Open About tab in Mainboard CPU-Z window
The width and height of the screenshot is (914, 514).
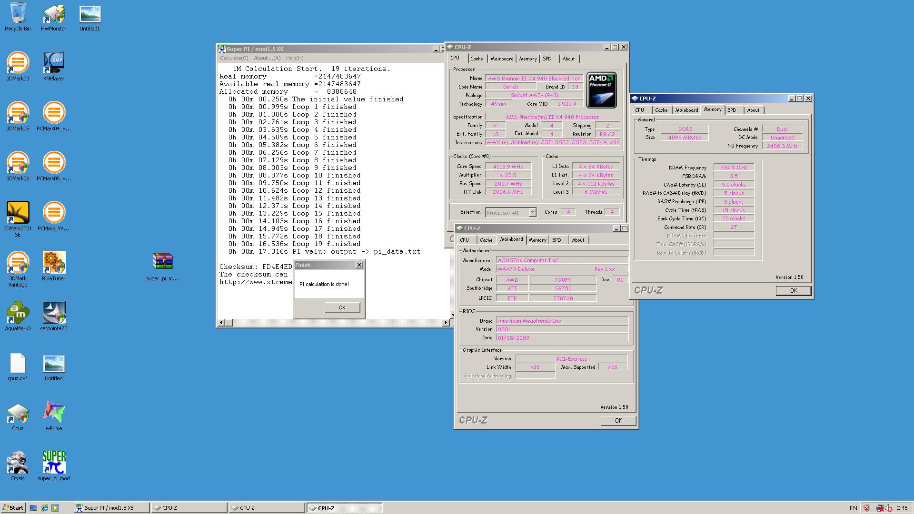(578, 240)
